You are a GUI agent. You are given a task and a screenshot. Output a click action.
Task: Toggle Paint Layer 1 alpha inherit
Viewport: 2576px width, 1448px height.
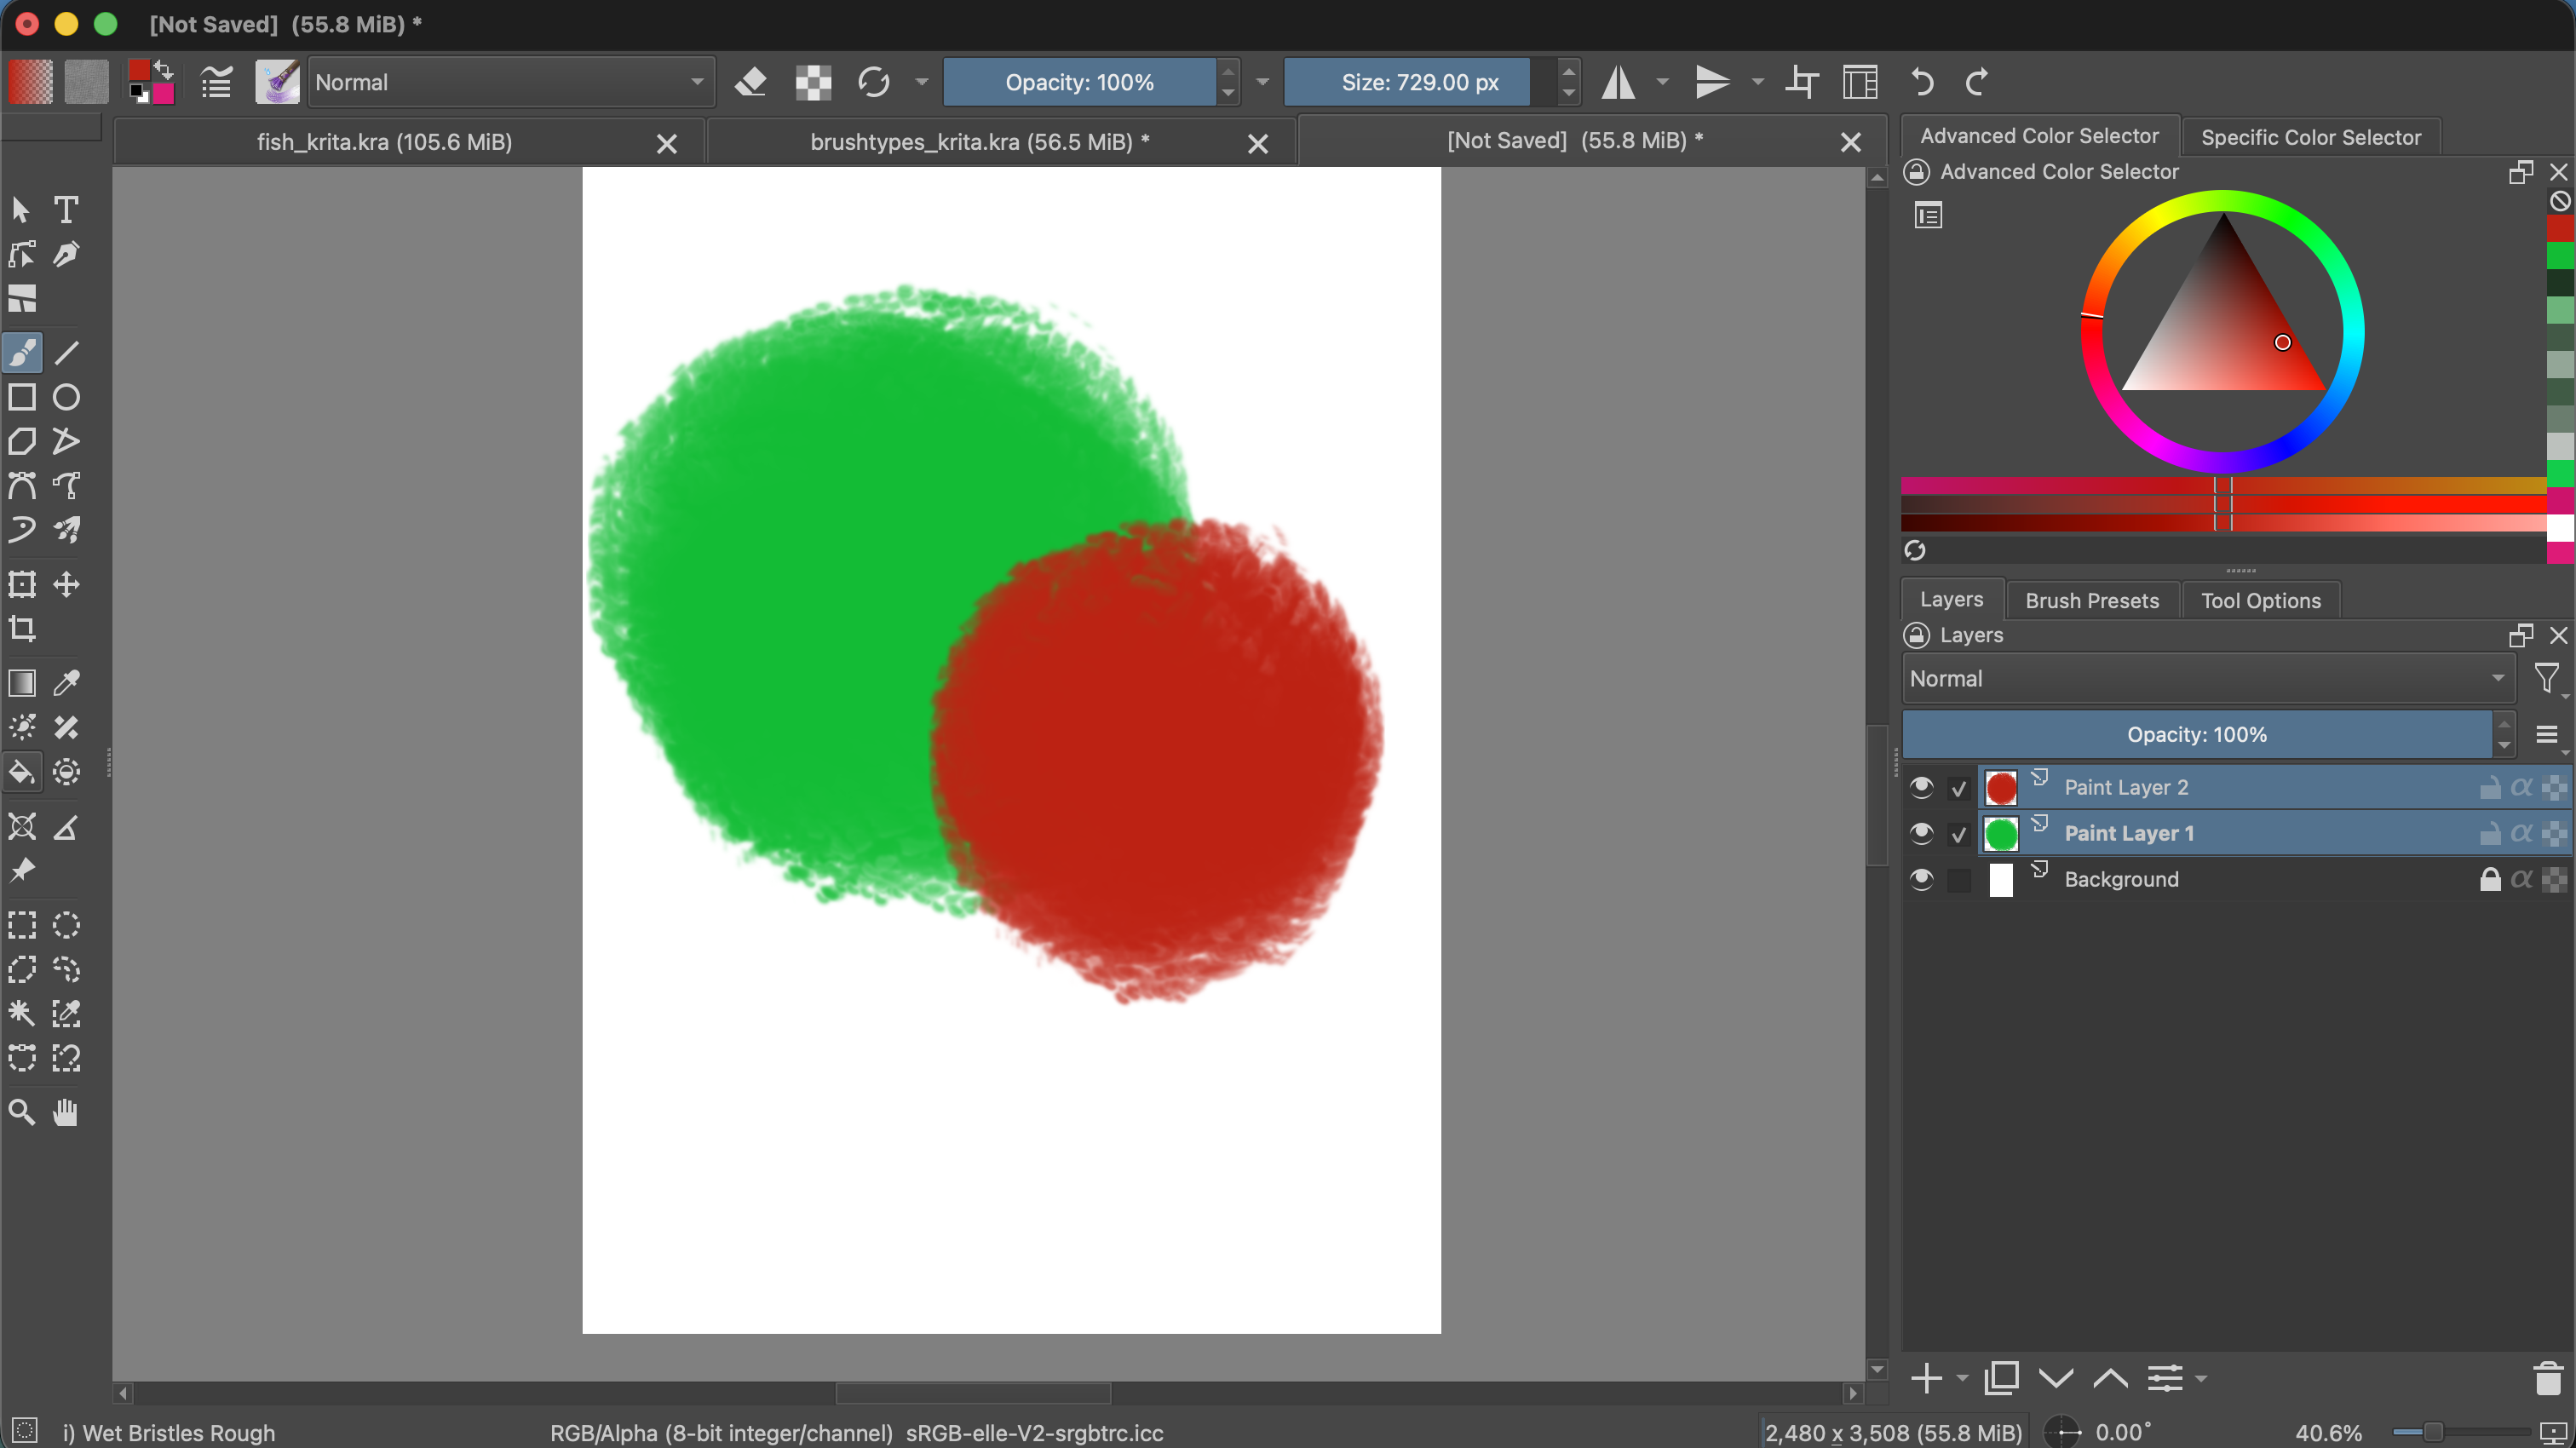click(x=2521, y=834)
